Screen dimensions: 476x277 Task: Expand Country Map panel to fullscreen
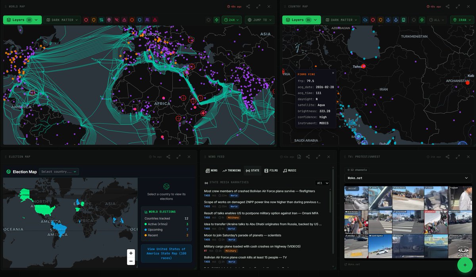(458, 6)
